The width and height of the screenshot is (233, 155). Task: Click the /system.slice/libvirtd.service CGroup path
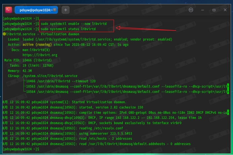50,76
